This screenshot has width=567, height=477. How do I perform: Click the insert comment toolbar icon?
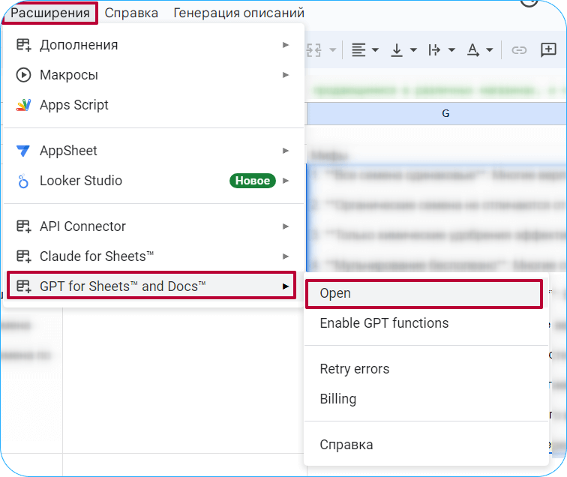(x=548, y=49)
